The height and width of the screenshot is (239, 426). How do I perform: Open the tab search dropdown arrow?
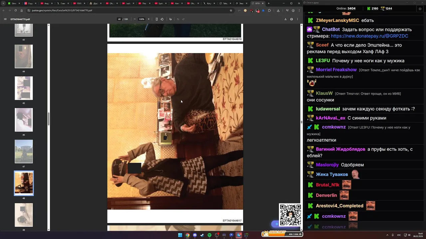(3, 3)
